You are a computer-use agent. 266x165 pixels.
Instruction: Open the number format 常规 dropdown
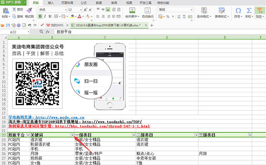click(191, 10)
